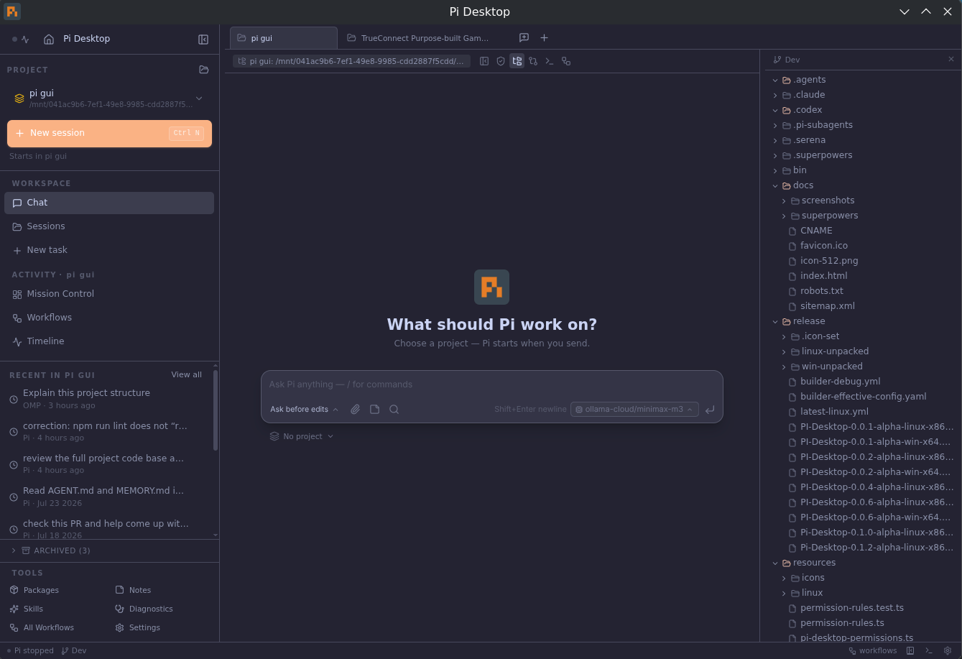Open Notes tool

tap(134, 590)
